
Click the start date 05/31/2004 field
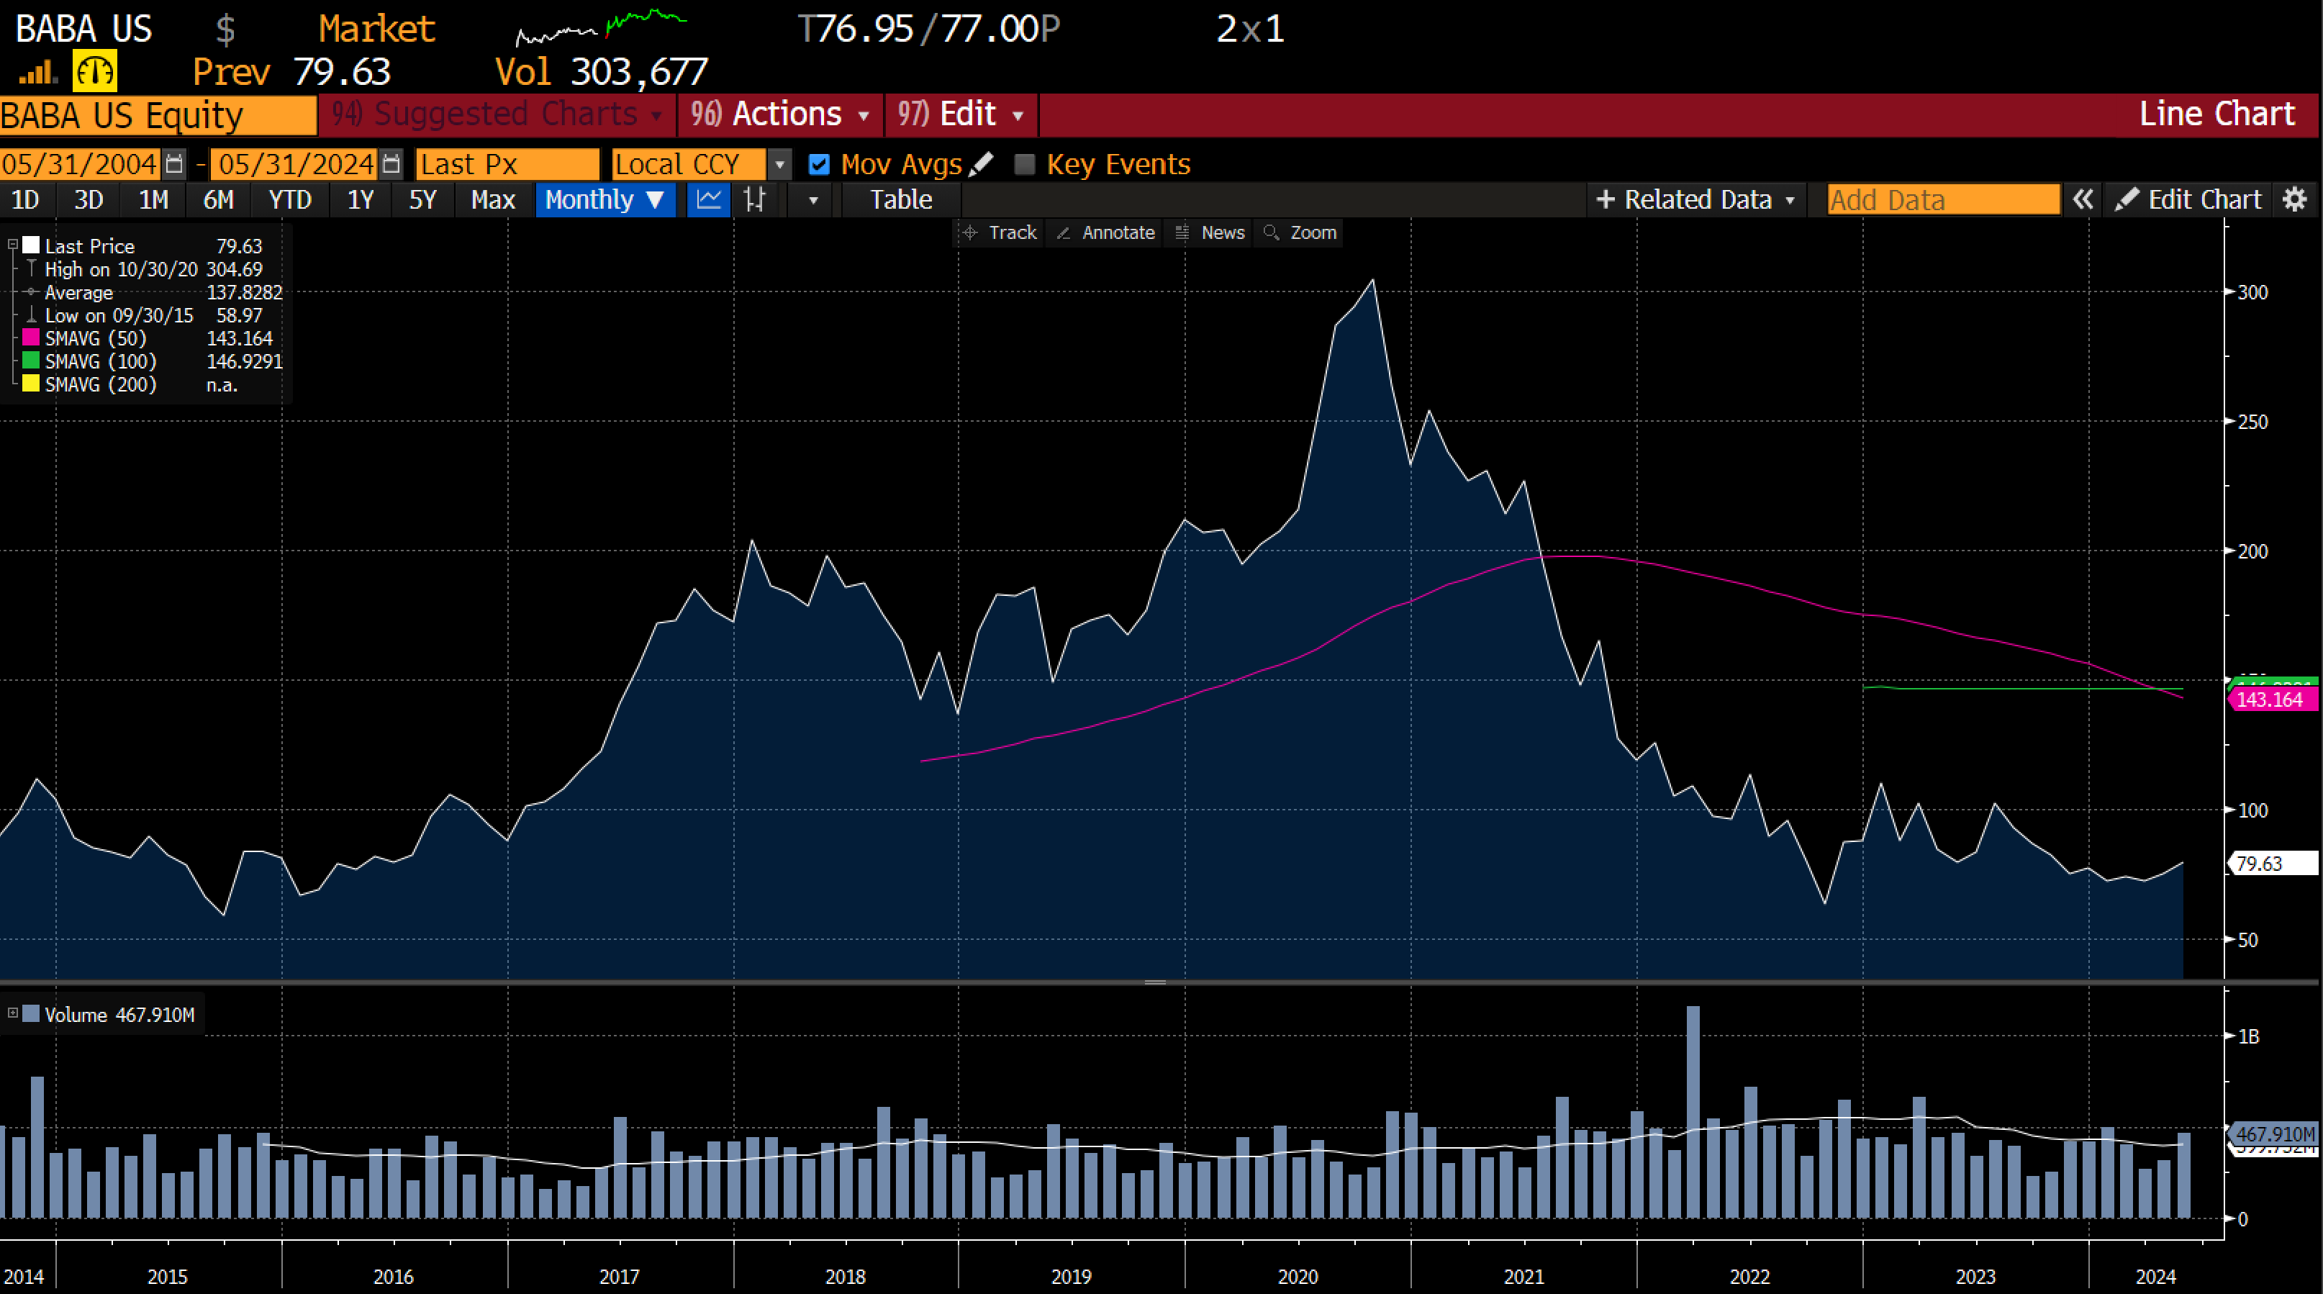[x=81, y=164]
